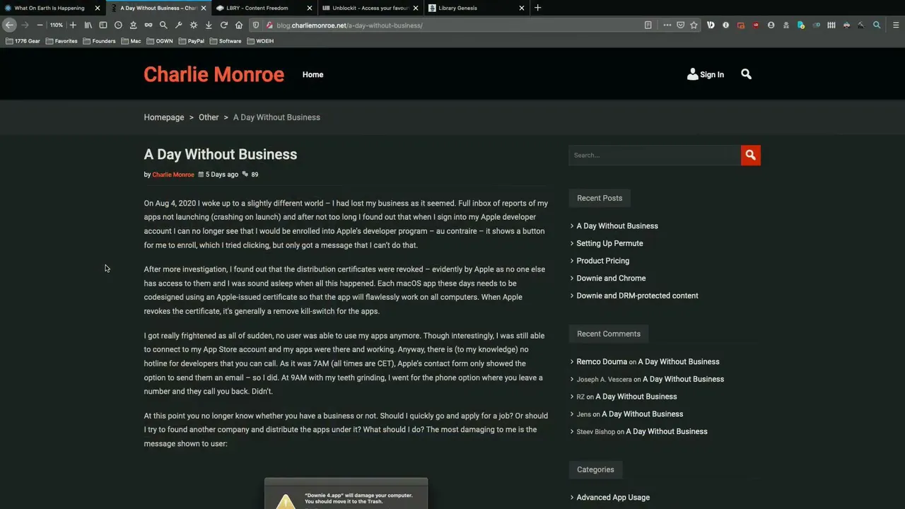Click the 89 comments count
The height and width of the screenshot is (509, 905).
(x=250, y=175)
